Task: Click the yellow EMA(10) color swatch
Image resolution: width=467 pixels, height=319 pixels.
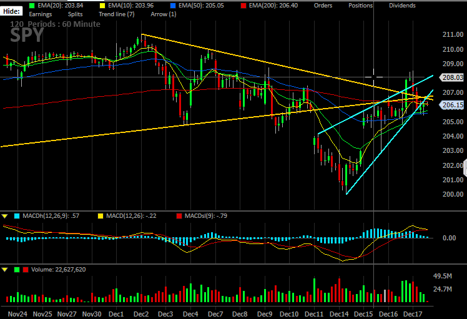Action: (x=102, y=6)
